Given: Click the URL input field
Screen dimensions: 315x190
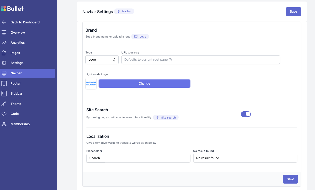Looking at the screenshot, I should [x=201, y=60].
